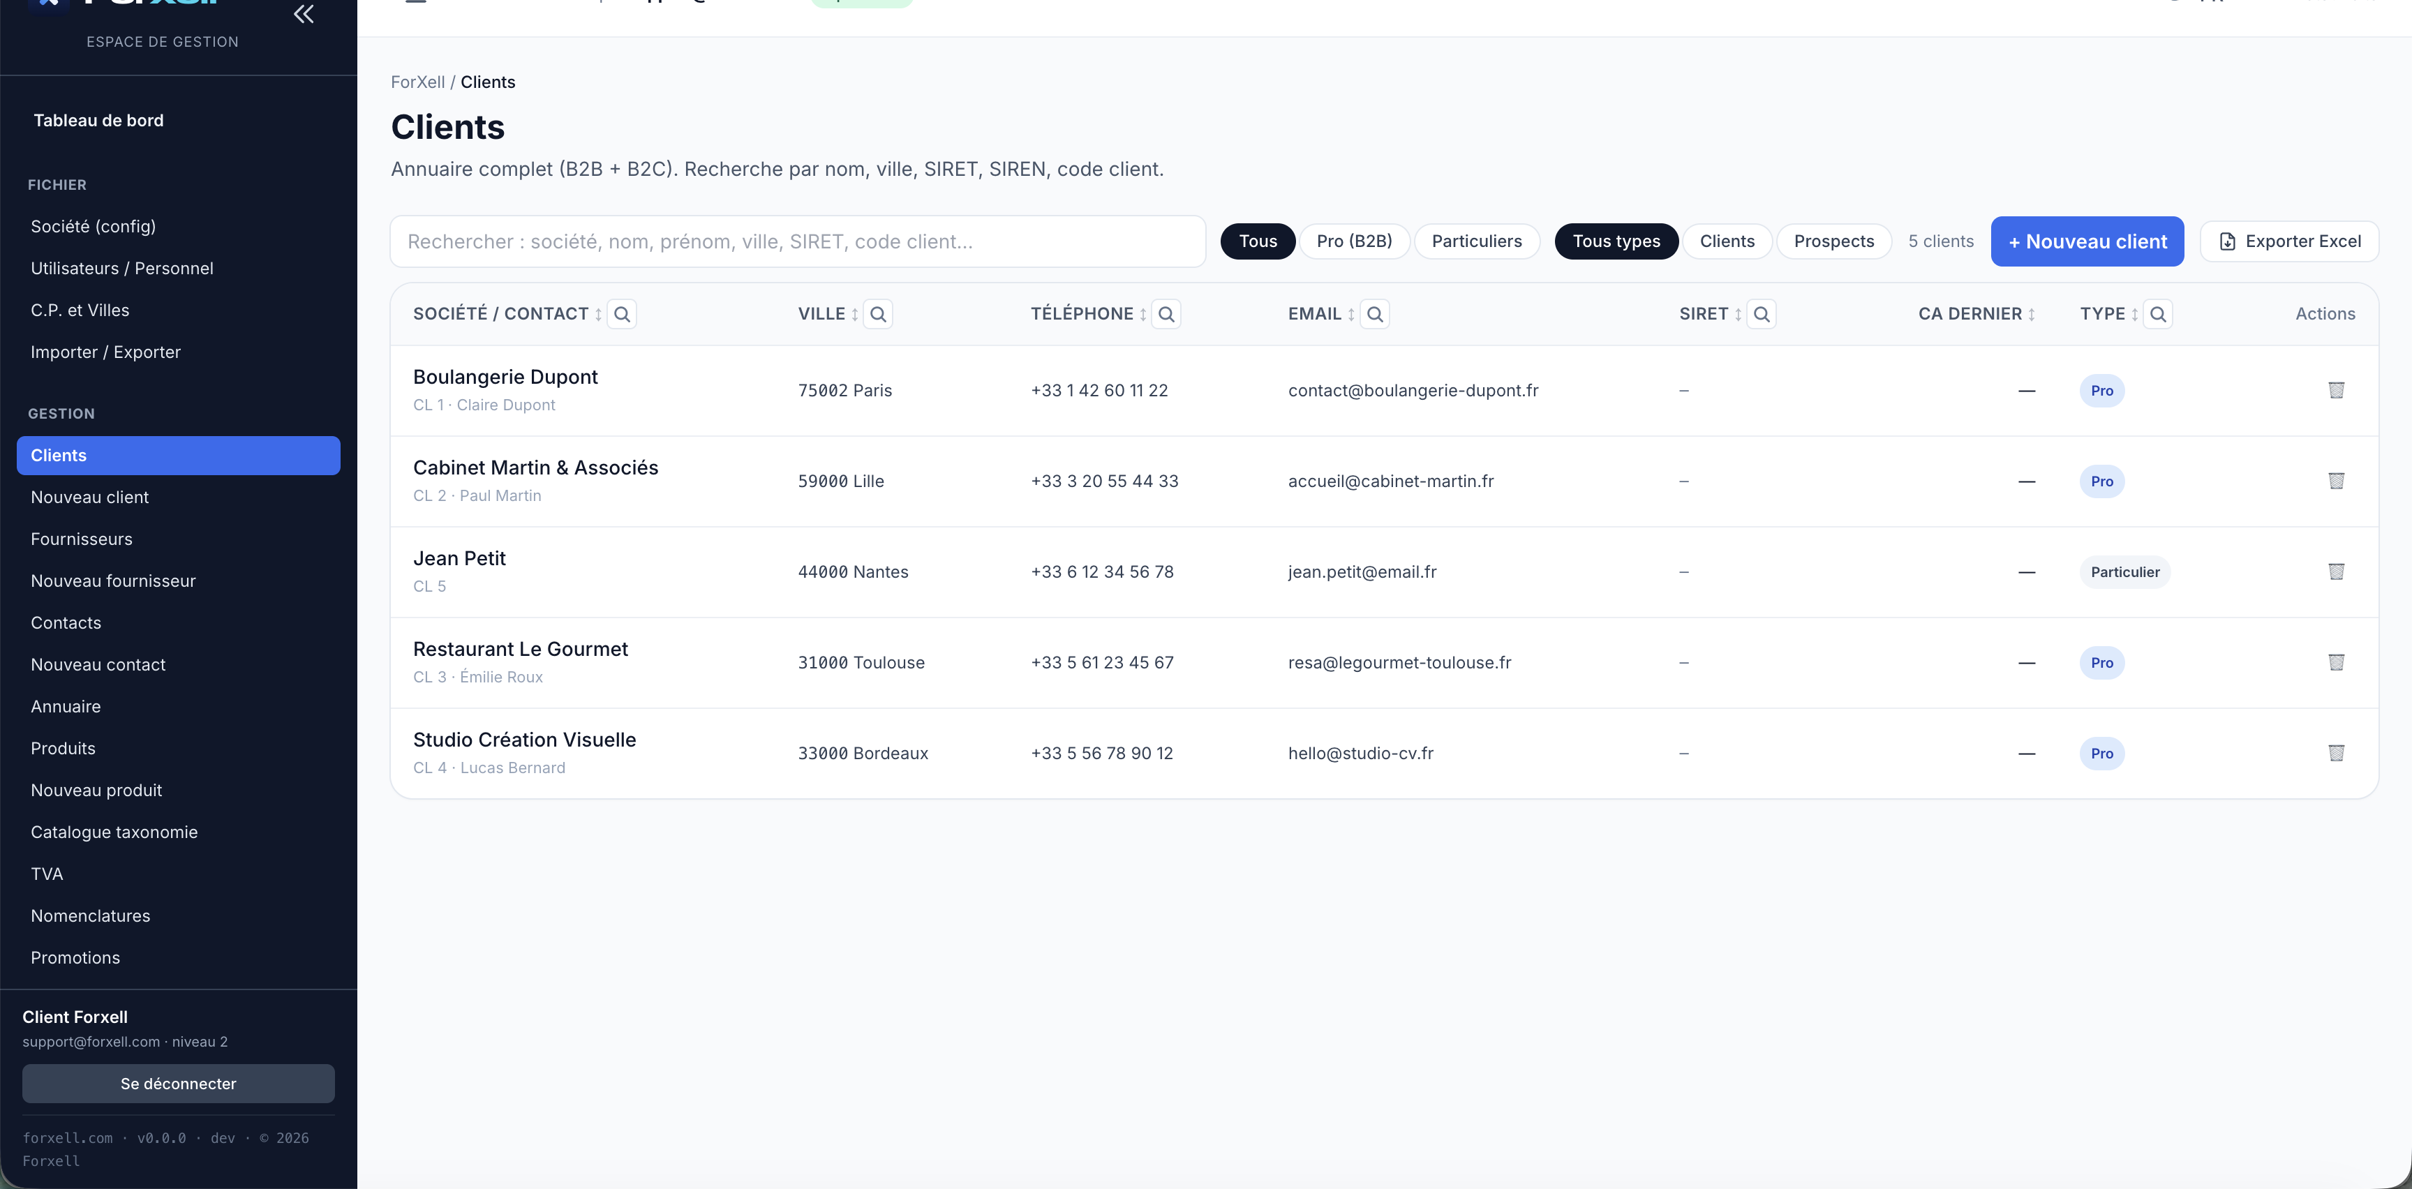Delete Studio Création Visuelle row
This screenshot has width=2412, height=1189.
point(2336,753)
